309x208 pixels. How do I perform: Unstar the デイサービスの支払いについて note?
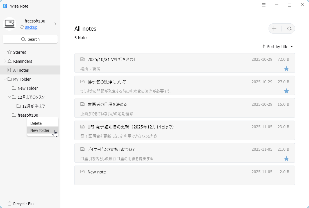[286, 159]
